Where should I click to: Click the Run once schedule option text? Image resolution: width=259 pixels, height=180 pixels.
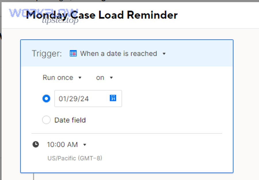[x=58, y=77]
